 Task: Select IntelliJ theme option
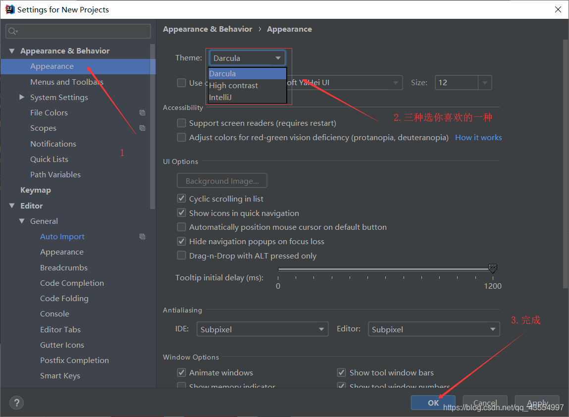(x=247, y=97)
